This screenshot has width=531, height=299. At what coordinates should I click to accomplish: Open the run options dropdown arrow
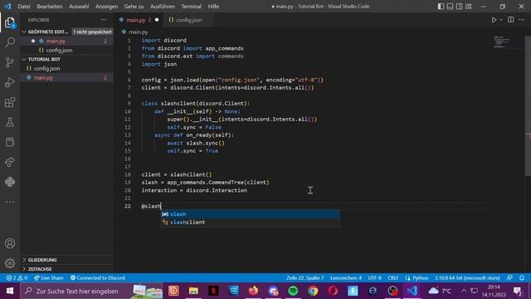[x=501, y=20]
